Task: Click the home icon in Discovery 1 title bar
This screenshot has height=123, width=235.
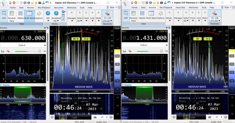Action: click(x=10, y=3)
